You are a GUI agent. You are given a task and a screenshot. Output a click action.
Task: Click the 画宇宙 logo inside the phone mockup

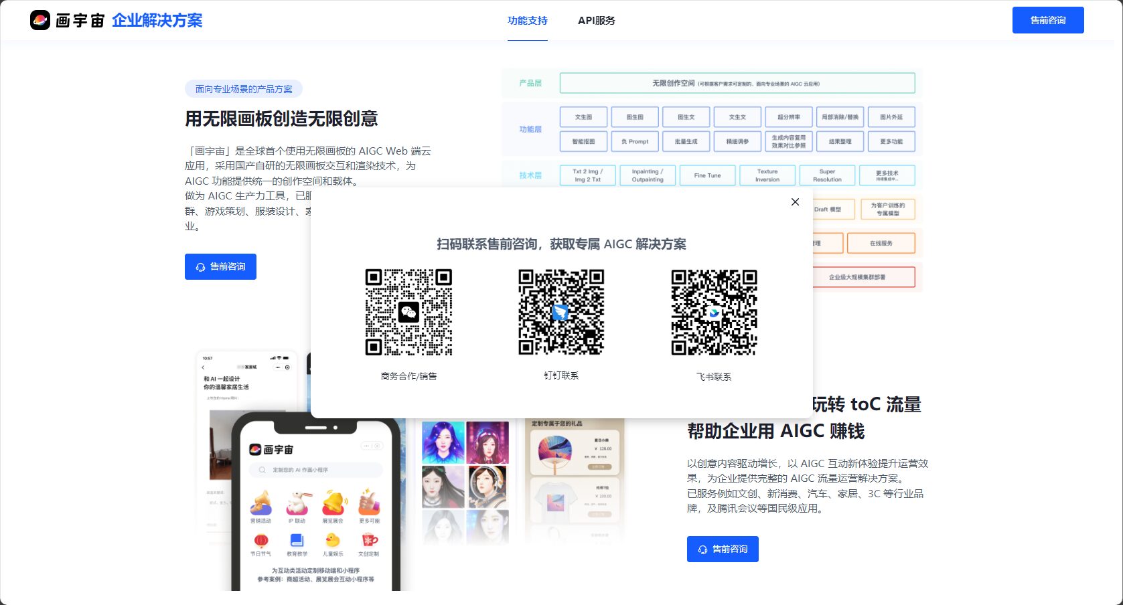[x=271, y=449]
